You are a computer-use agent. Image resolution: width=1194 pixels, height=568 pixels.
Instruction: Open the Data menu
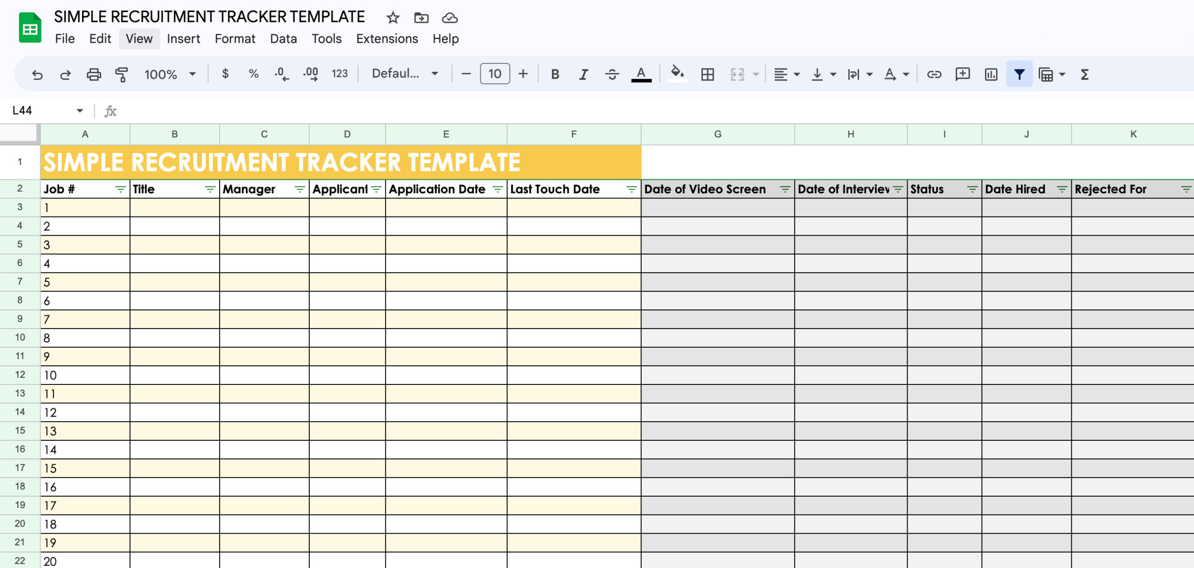(283, 39)
